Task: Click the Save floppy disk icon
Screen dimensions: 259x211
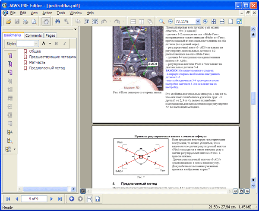Action: click(x=17, y=21)
